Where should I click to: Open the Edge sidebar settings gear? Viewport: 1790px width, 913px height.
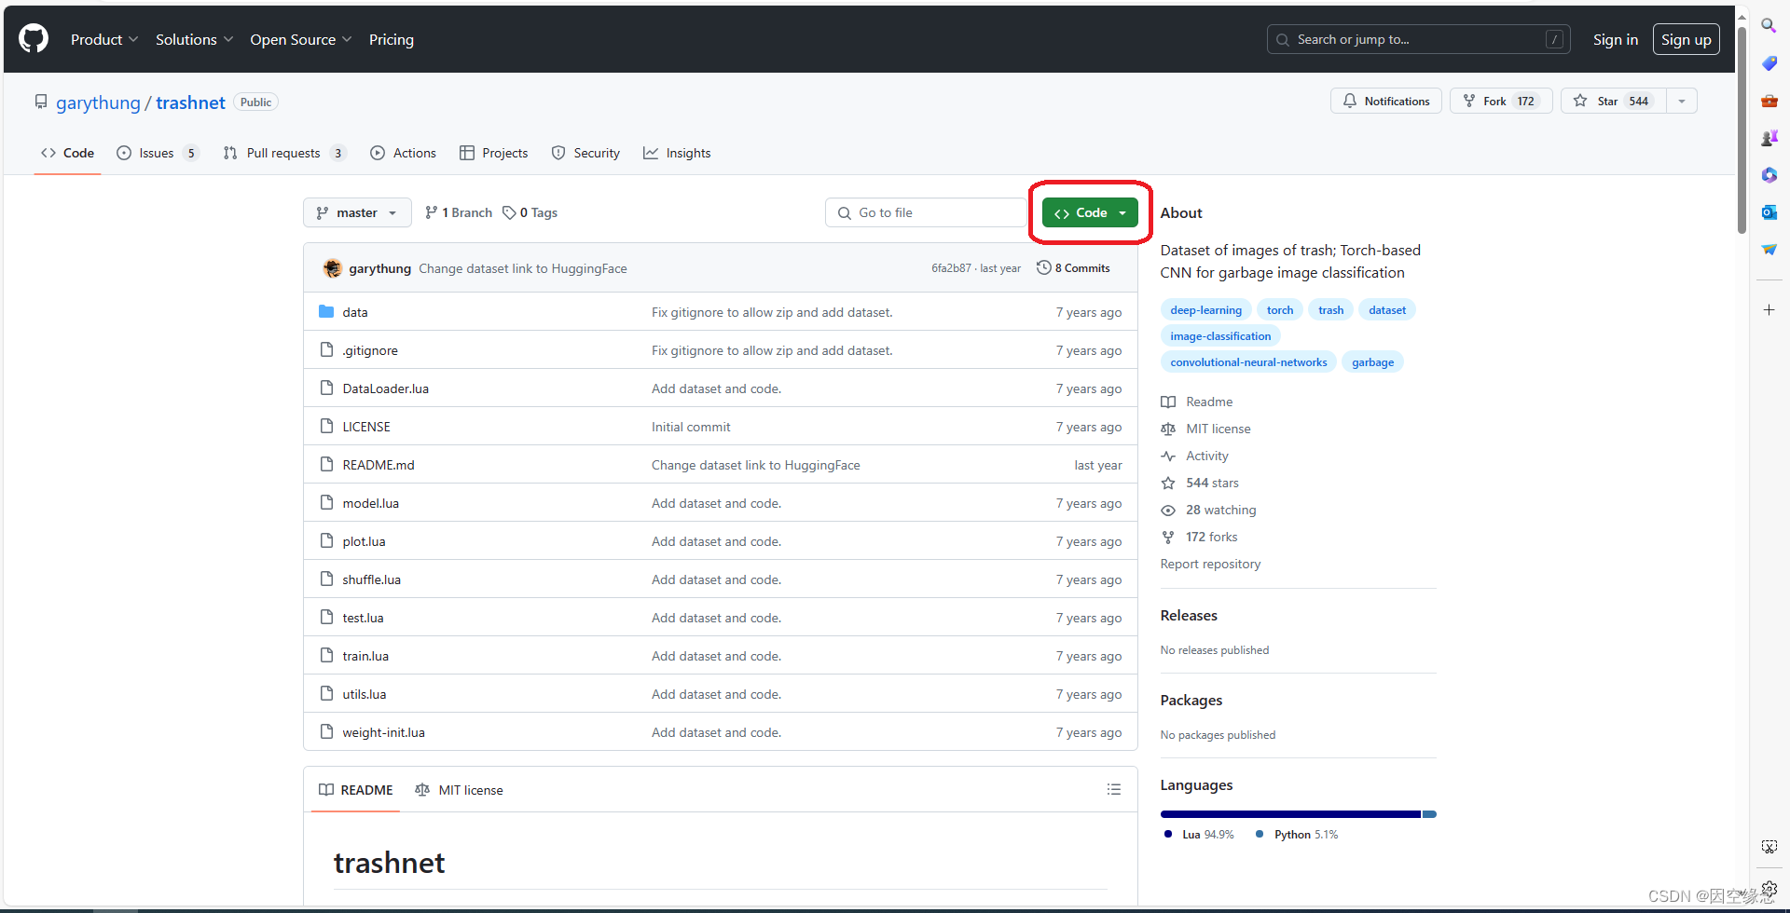coord(1769,888)
